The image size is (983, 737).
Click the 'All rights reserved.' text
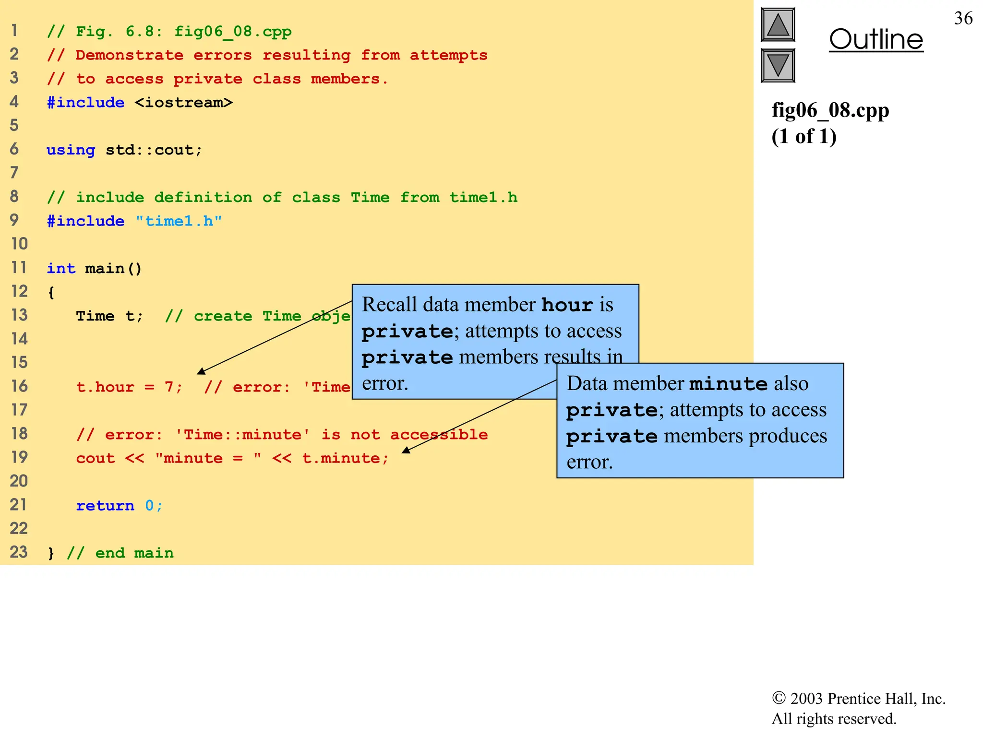click(x=834, y=719)
